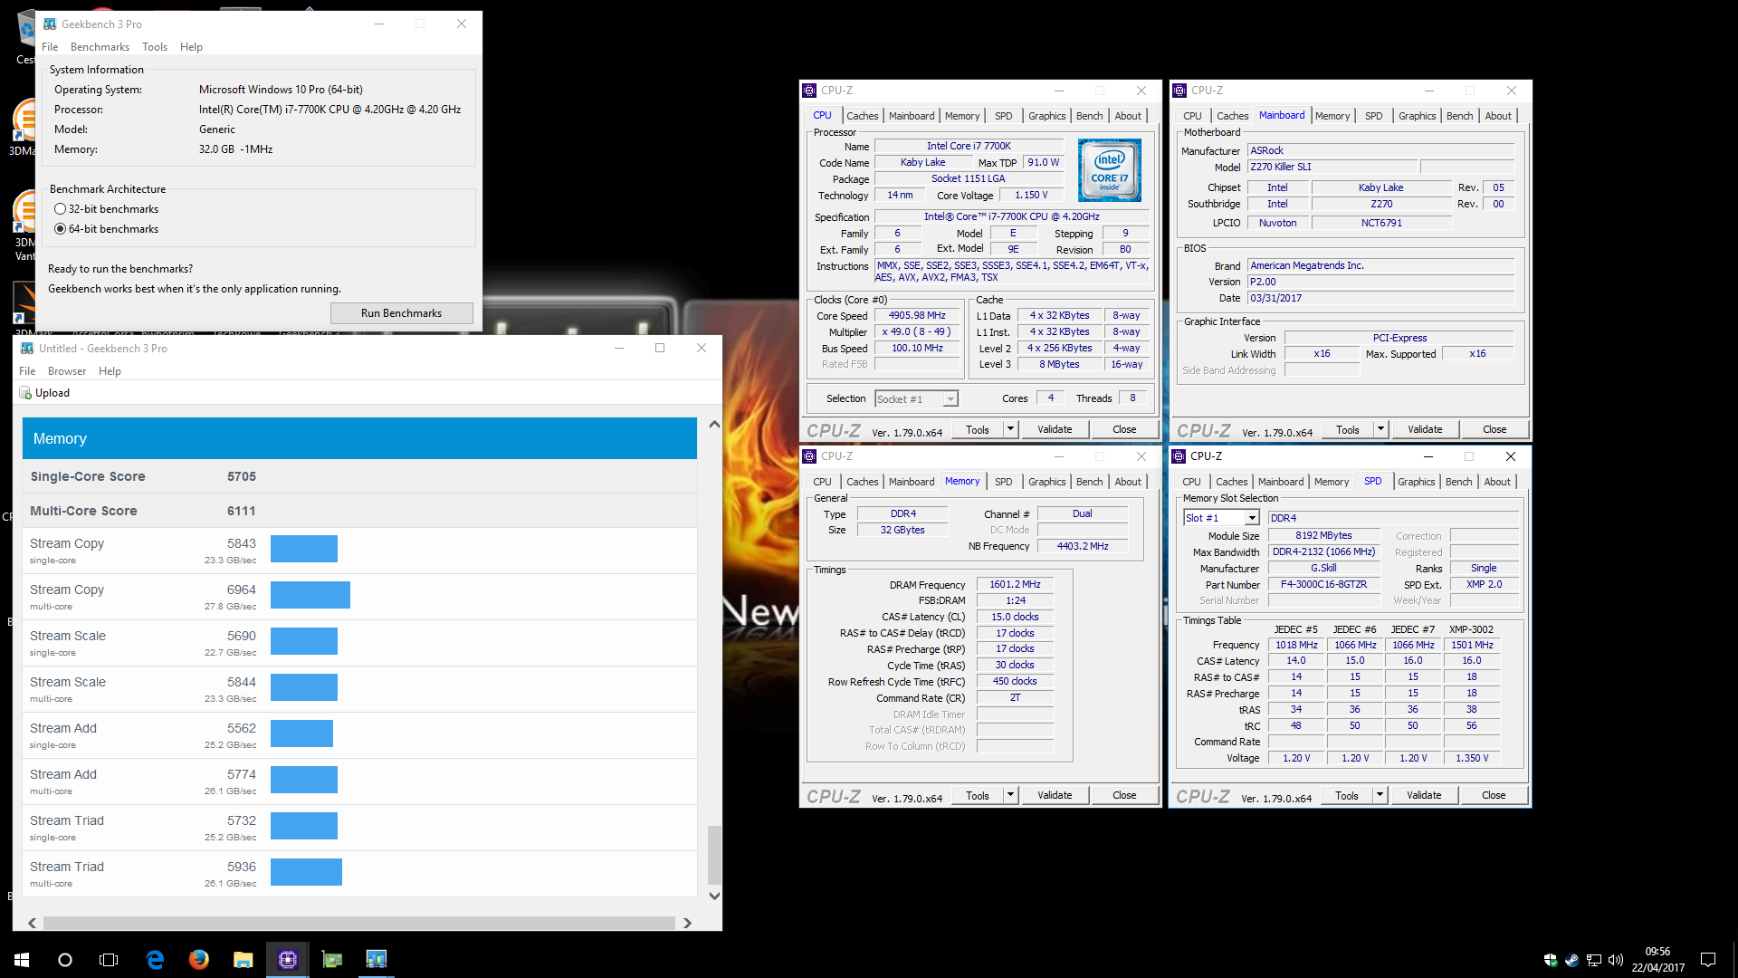The height and width of the screenshot is (978, 1738).
Task: Click the blue Memory section header
Action: (359, 438)
